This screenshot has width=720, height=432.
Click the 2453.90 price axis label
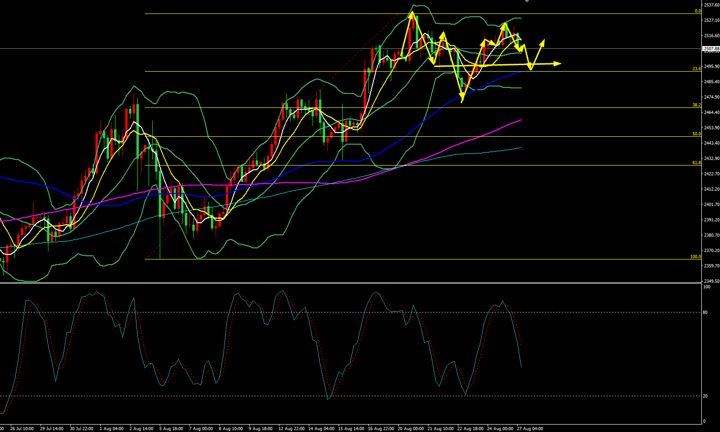712,128
